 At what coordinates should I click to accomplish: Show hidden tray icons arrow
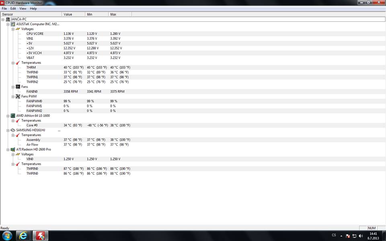click(x=341, y=236)
